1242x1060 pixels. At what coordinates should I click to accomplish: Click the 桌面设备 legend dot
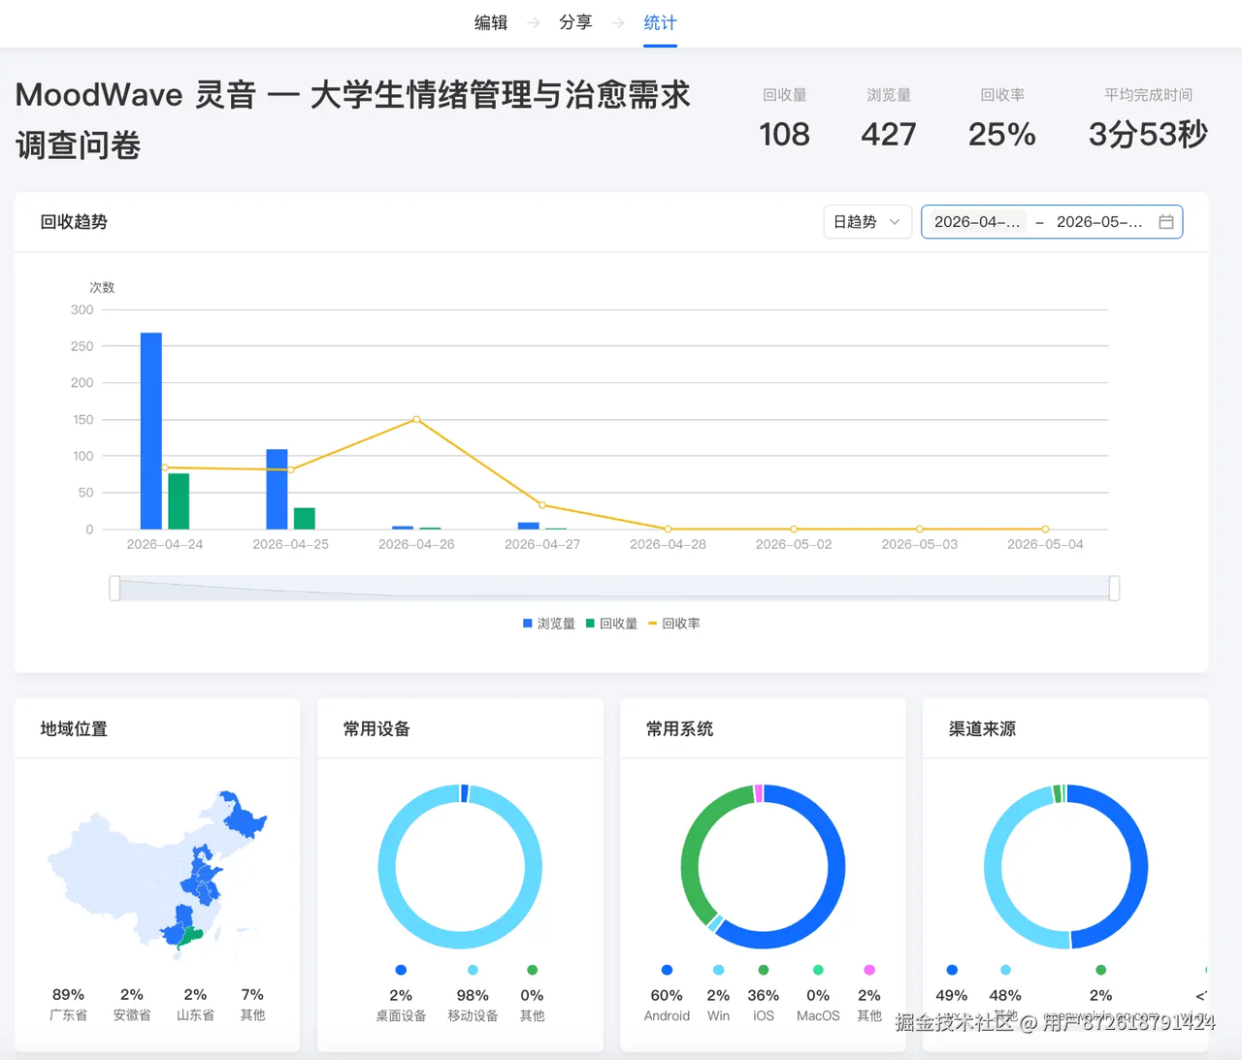[401, 970]
